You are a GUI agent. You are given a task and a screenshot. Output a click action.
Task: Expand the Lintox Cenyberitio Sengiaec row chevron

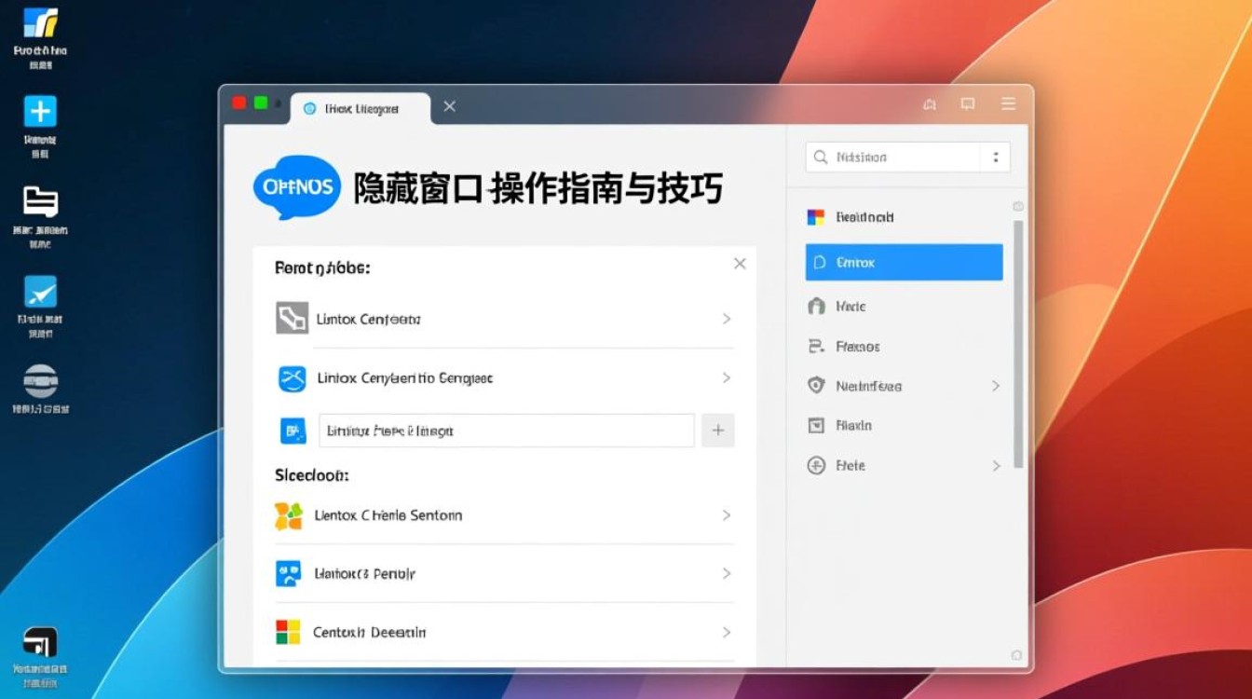pyautogui.click(x=727, y=377)
